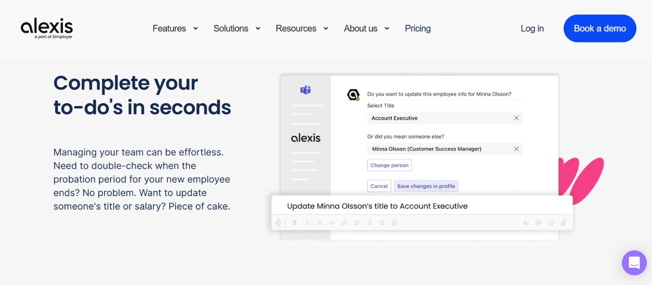Image resolution: width=652 pixels, height=285 pixels.
Task: Click the paperclip attachment icon
Action: click(x=564, y=223)
